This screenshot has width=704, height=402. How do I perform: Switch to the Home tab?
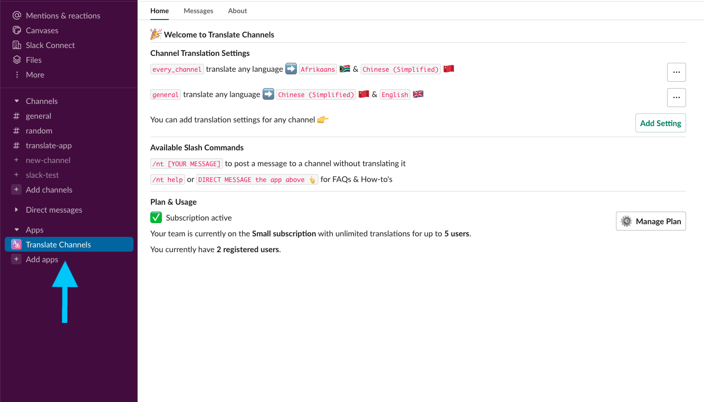[x=160, y=11]
